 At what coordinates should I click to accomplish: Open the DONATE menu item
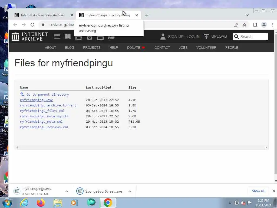pos(136,48)
